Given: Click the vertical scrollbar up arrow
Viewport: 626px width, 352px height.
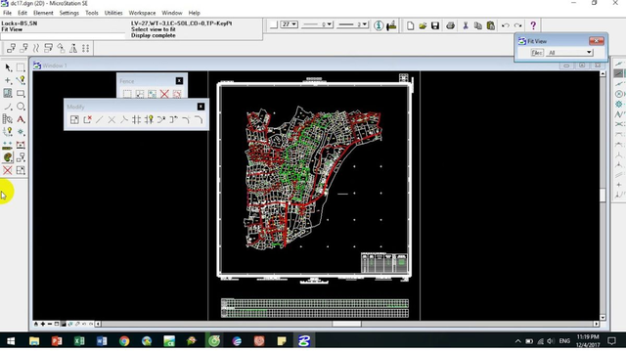Looking at the screenshot, I should [603, 74].
